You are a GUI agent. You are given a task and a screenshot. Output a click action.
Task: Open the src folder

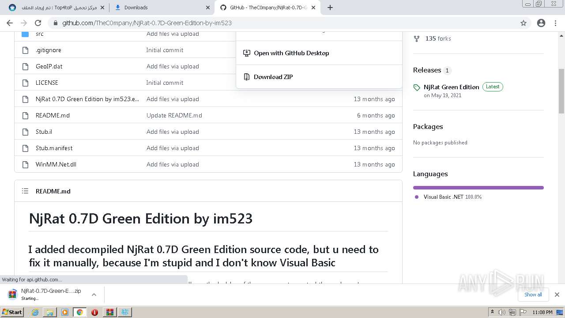pyautogui.click(x=40, y=34)
